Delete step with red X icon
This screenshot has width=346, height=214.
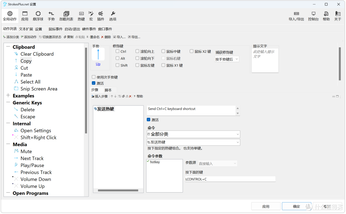tap(130, 96)
